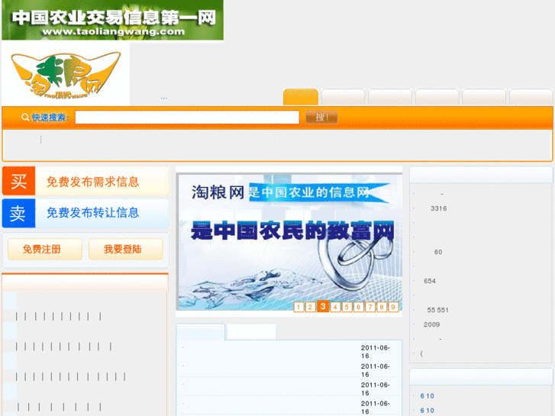The image size is (555, 416).
Task: Click the 搜! search button
Action: click(321, 118)
